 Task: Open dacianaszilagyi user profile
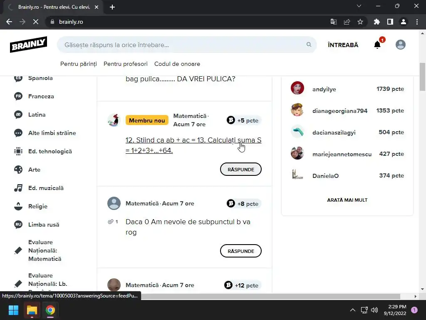[x=334, y=132]
